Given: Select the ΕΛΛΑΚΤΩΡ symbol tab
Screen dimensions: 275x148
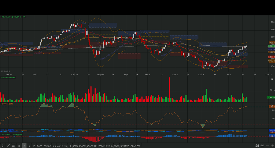Looking at the screenshot, I should [x=92, y=146].
